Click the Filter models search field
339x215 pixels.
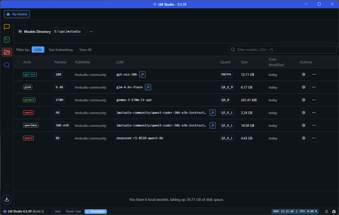(x=282, y=50)
